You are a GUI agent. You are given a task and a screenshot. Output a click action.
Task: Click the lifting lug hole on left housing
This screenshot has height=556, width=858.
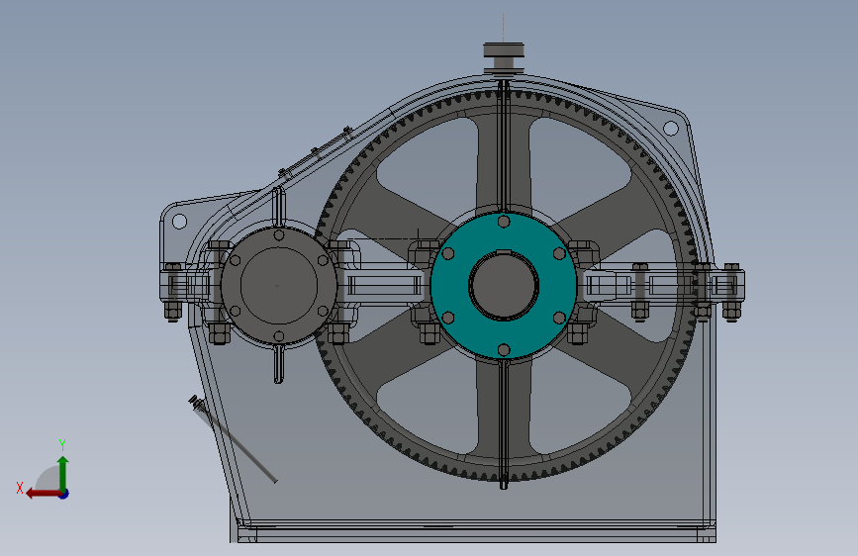179,221
